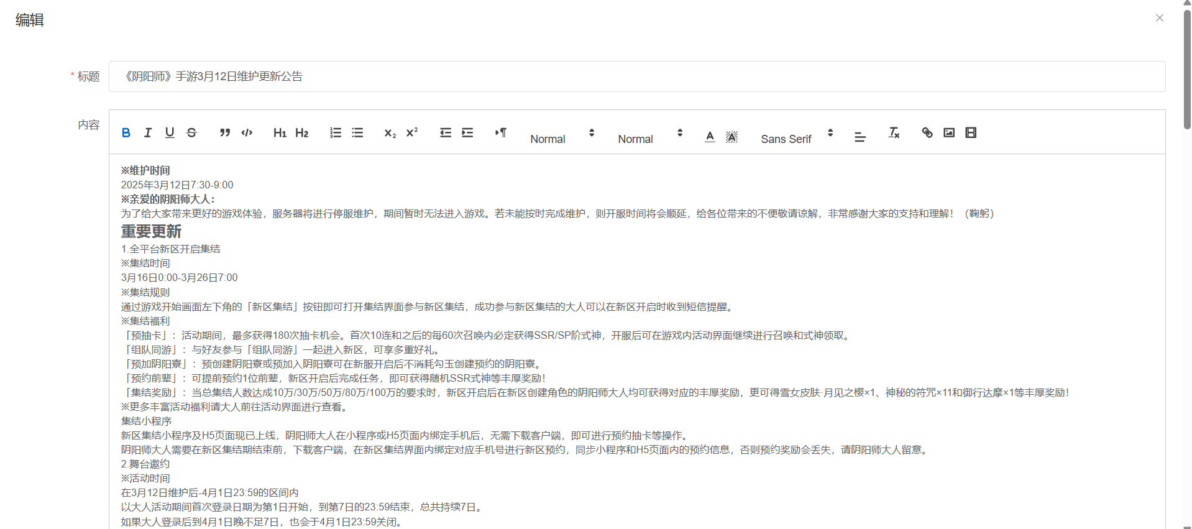Click the vertical scrollbar thumb
This screenshot has height=529, width=1192.
click(1187, 68)
